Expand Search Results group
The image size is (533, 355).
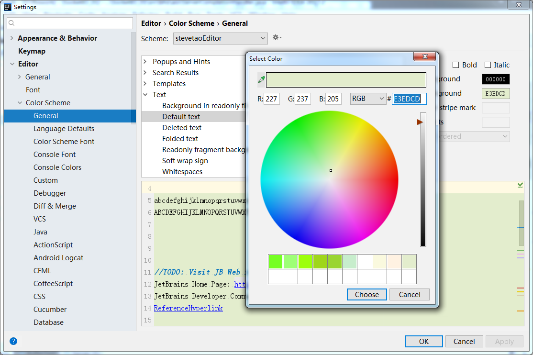(145, 72)
